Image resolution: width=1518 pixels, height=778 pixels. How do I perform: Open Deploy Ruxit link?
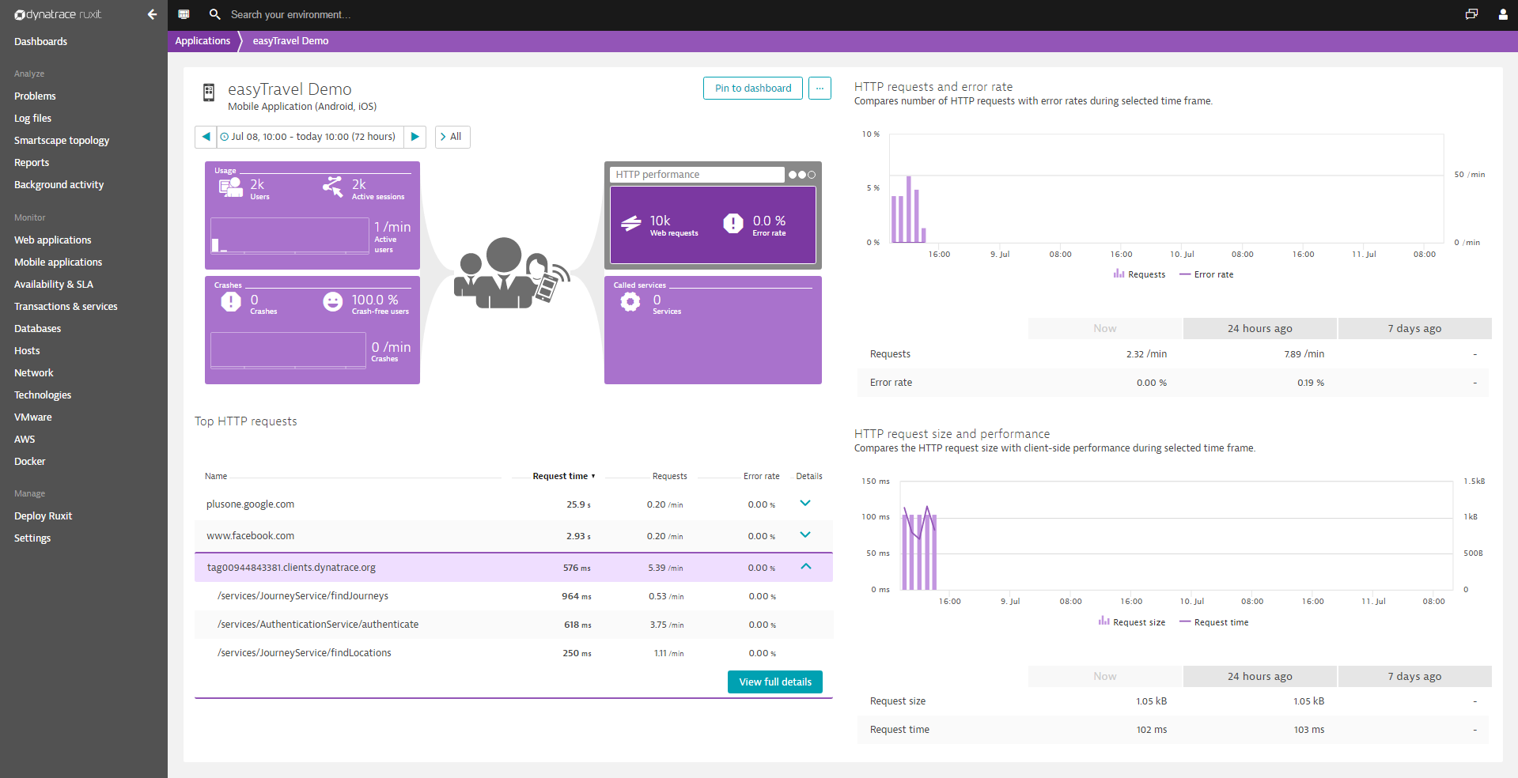43,516
